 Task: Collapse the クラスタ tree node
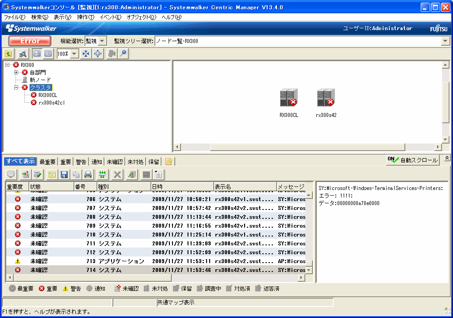(16, 87)
